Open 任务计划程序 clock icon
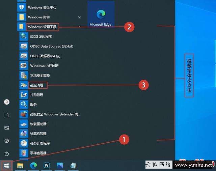The width and height of the screenshot is (216, 171). [x=24, y=143]
